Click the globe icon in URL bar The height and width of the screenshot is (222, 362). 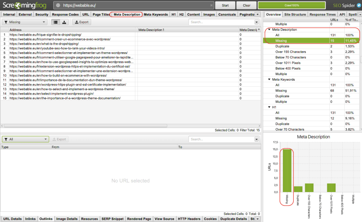58,5
